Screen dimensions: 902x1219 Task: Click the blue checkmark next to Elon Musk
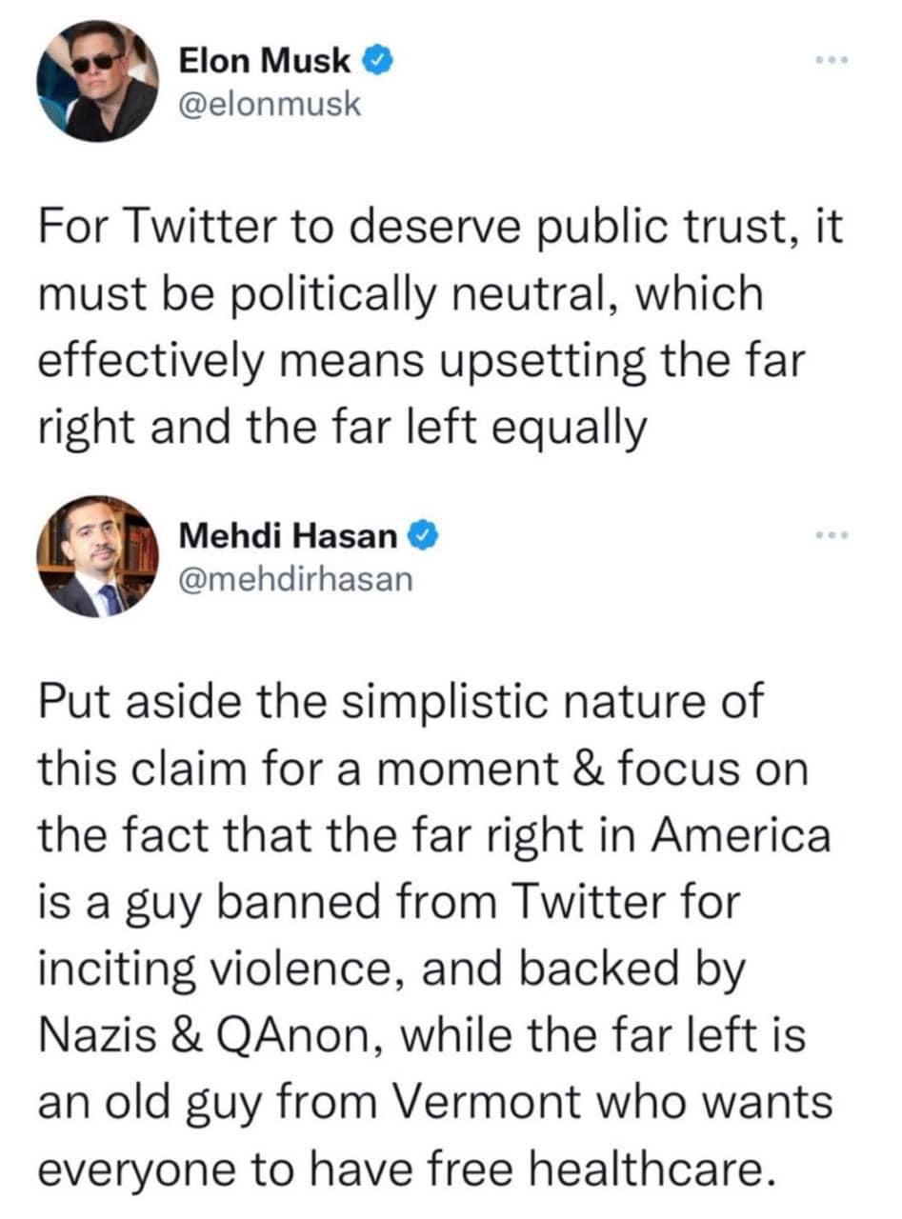coord(378,60)
